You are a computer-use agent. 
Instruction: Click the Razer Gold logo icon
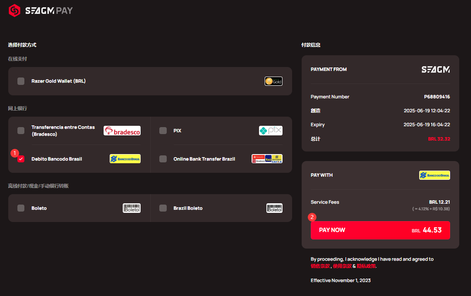[x=273, y=81]
